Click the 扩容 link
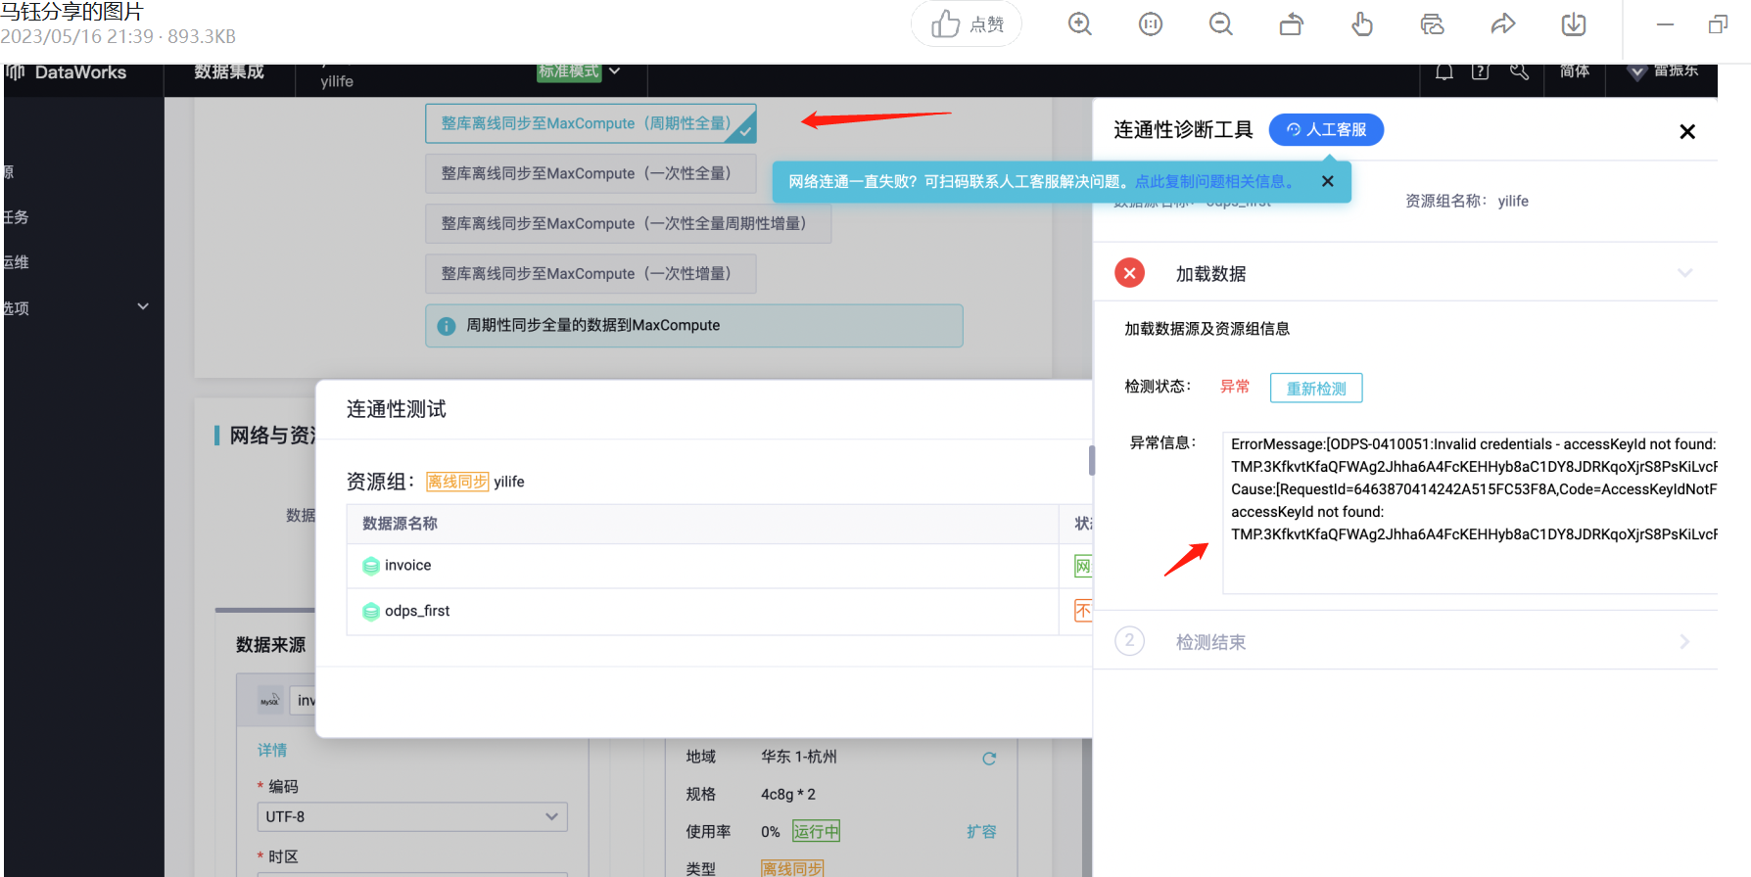 tap(981, 831)
